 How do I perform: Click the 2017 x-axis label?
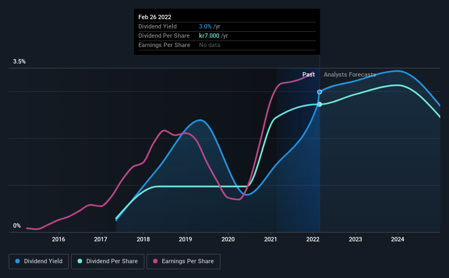(101, 239)
